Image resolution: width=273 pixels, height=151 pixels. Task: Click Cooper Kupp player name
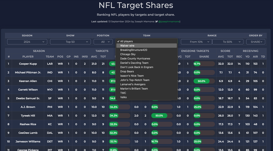[28, 64]
